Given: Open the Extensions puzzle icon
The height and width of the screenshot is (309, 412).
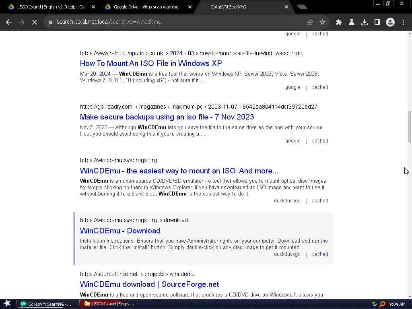Looking at the screenshot, I should point(338,22).
